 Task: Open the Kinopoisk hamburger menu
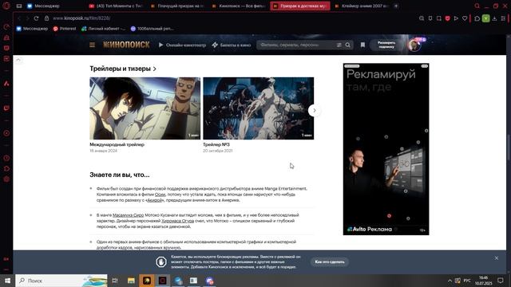(93, 45)
